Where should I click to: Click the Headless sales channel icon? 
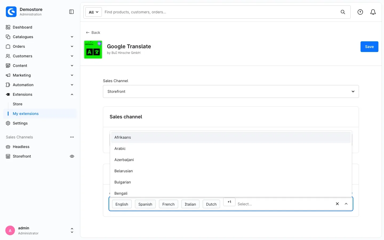[x=8, y=147]
